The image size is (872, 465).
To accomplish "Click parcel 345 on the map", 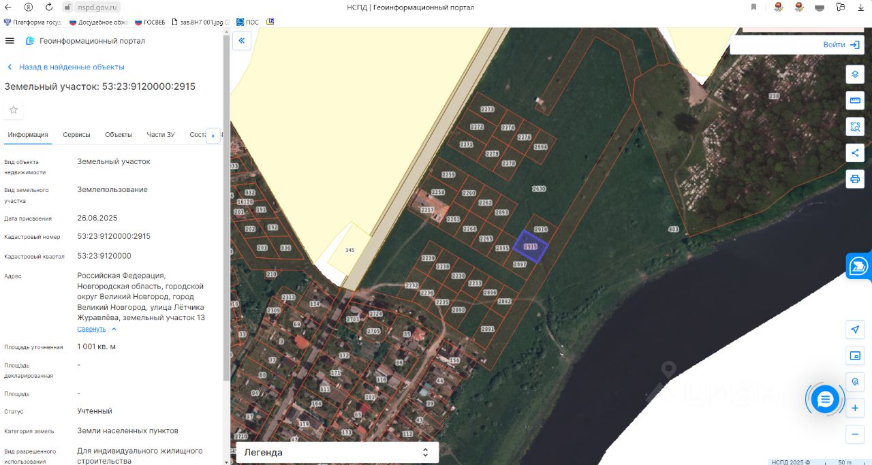I will tap(349, 250).
